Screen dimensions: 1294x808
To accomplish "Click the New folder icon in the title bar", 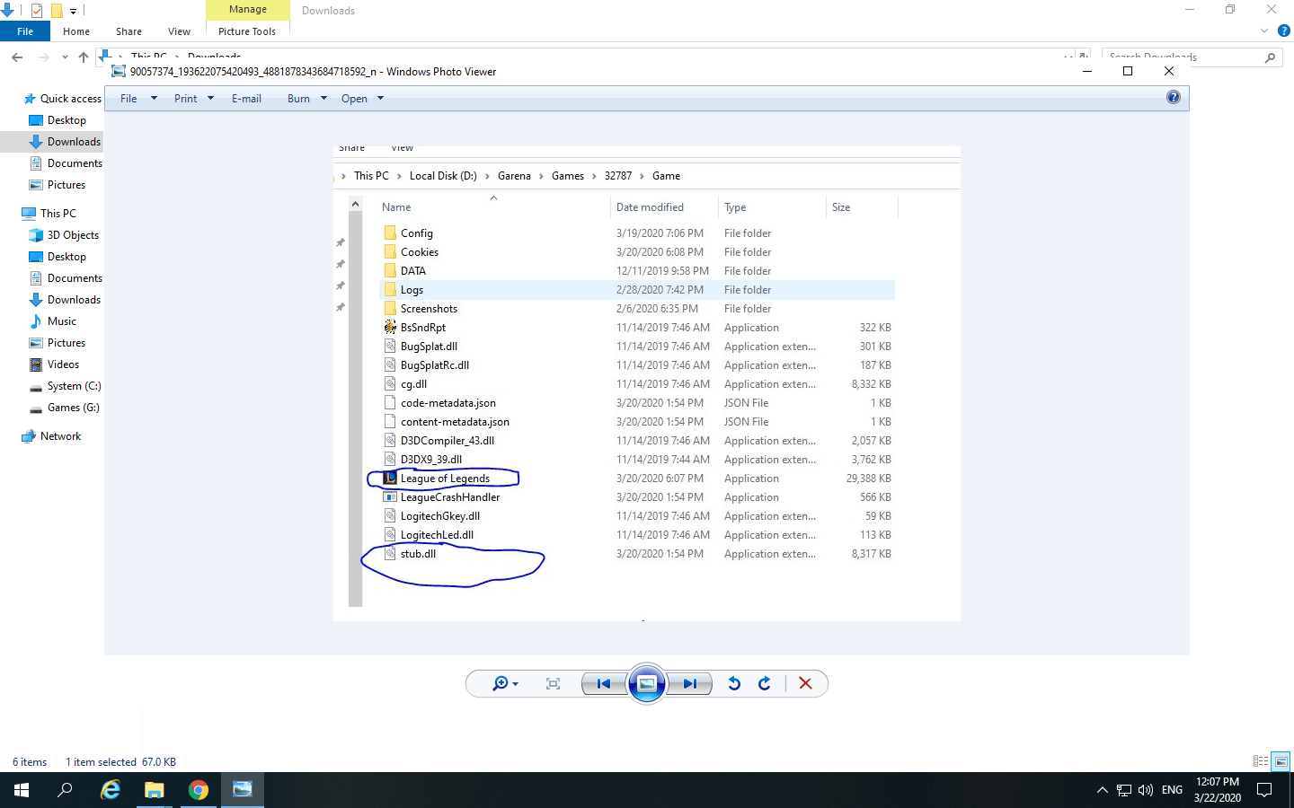I will pyautogui.click(x=57, y=11).
